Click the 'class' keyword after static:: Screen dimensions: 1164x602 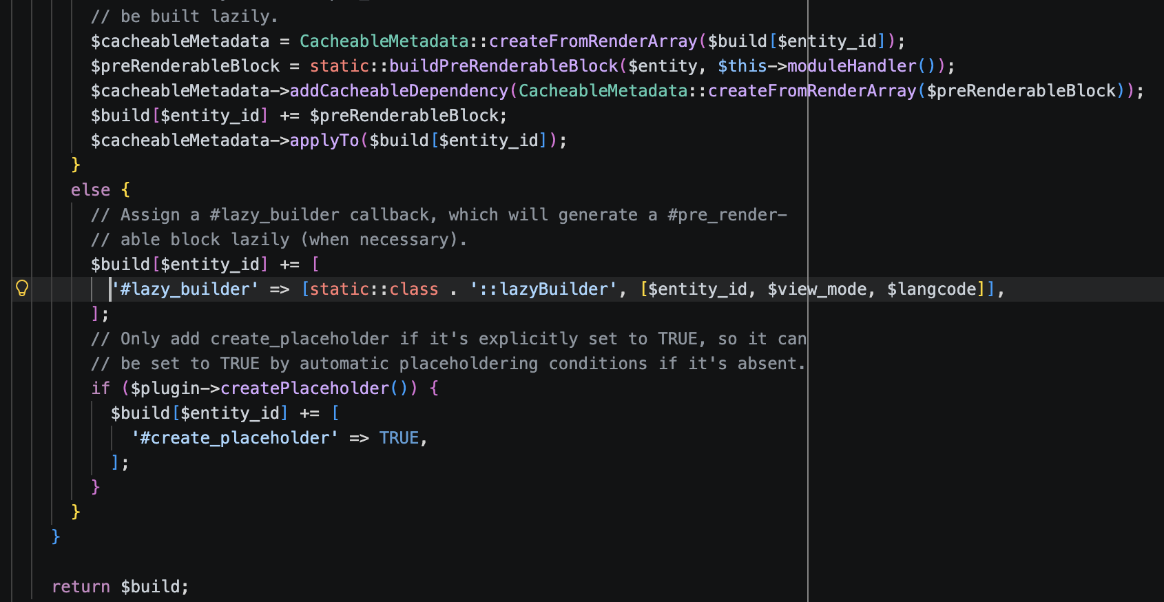[414, 289]
